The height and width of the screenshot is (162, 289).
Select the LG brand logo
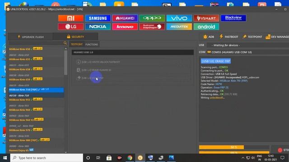70,27
